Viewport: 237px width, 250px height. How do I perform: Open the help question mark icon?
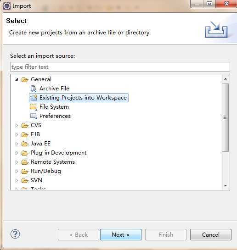click(x=15, y=234)
